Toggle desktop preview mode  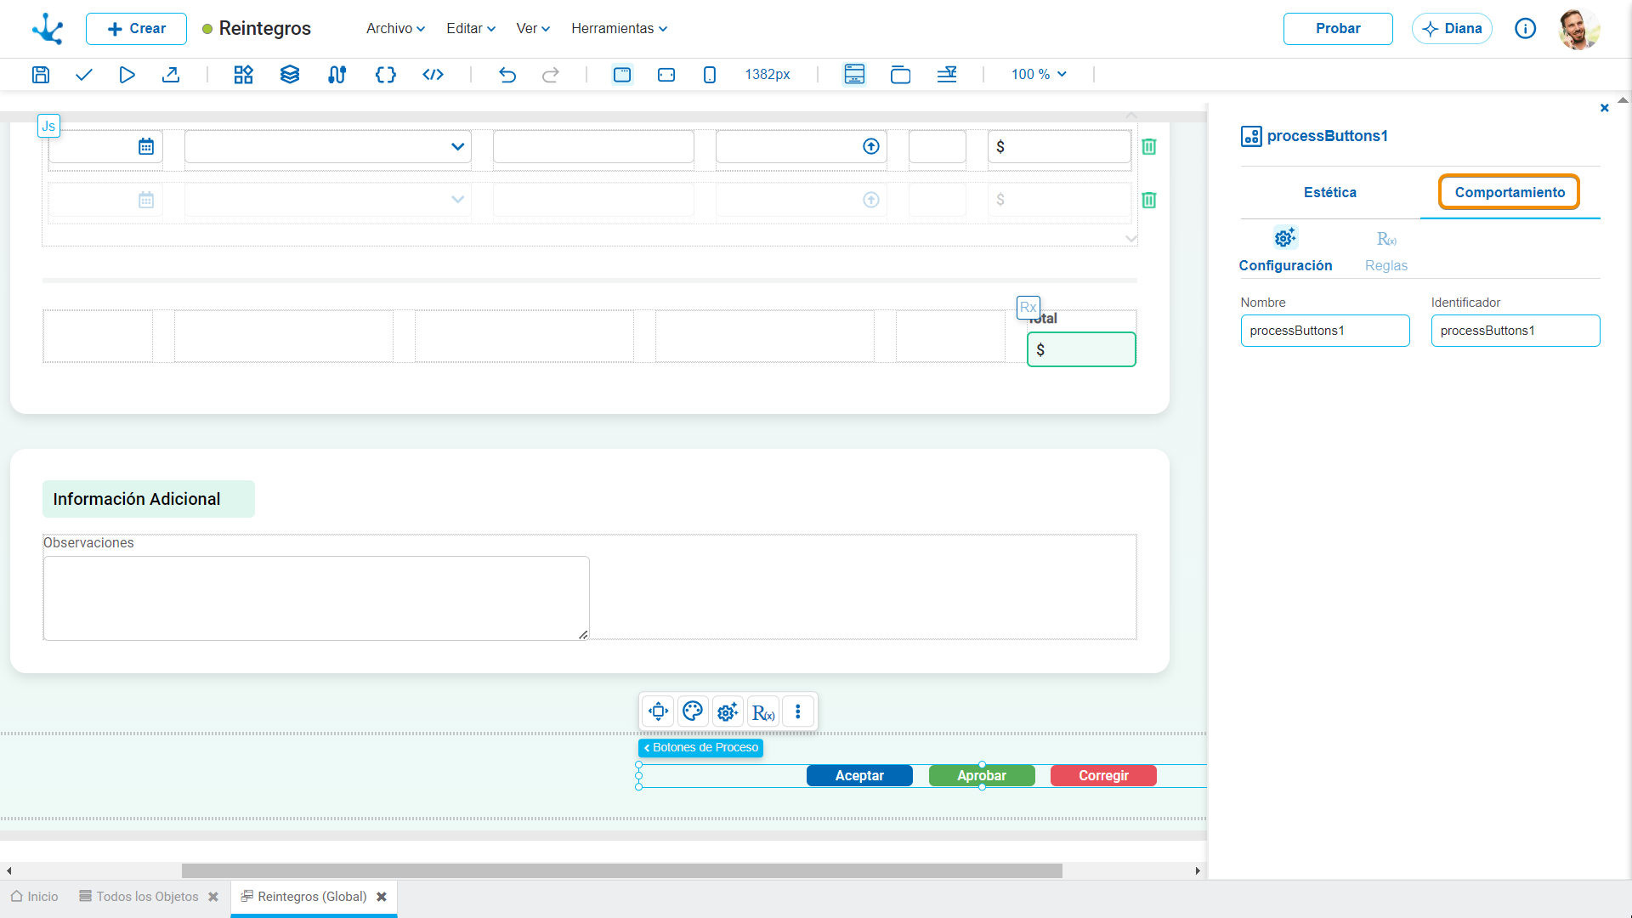tap(622, 75)
